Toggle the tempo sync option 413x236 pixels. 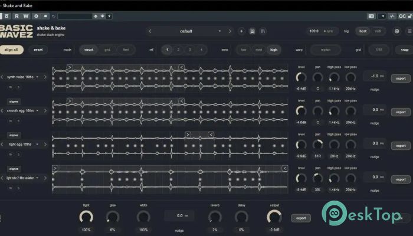tap(329, 31)
